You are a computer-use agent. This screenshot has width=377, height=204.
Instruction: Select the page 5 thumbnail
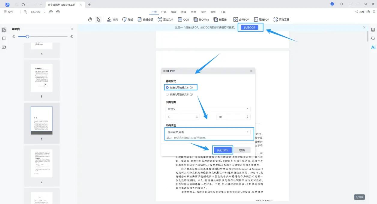(42, 78)
